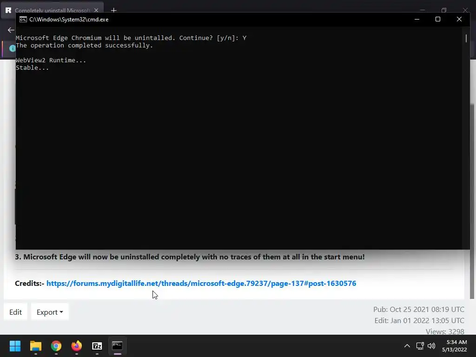The image size is (476, 357).
Task: Open a new browser tab
Action: [x=113, y=10]
